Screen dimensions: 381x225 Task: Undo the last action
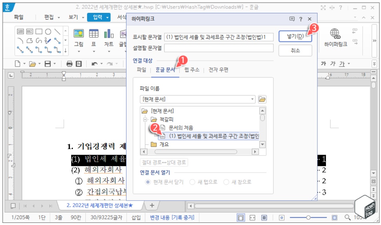pos(95,64)
